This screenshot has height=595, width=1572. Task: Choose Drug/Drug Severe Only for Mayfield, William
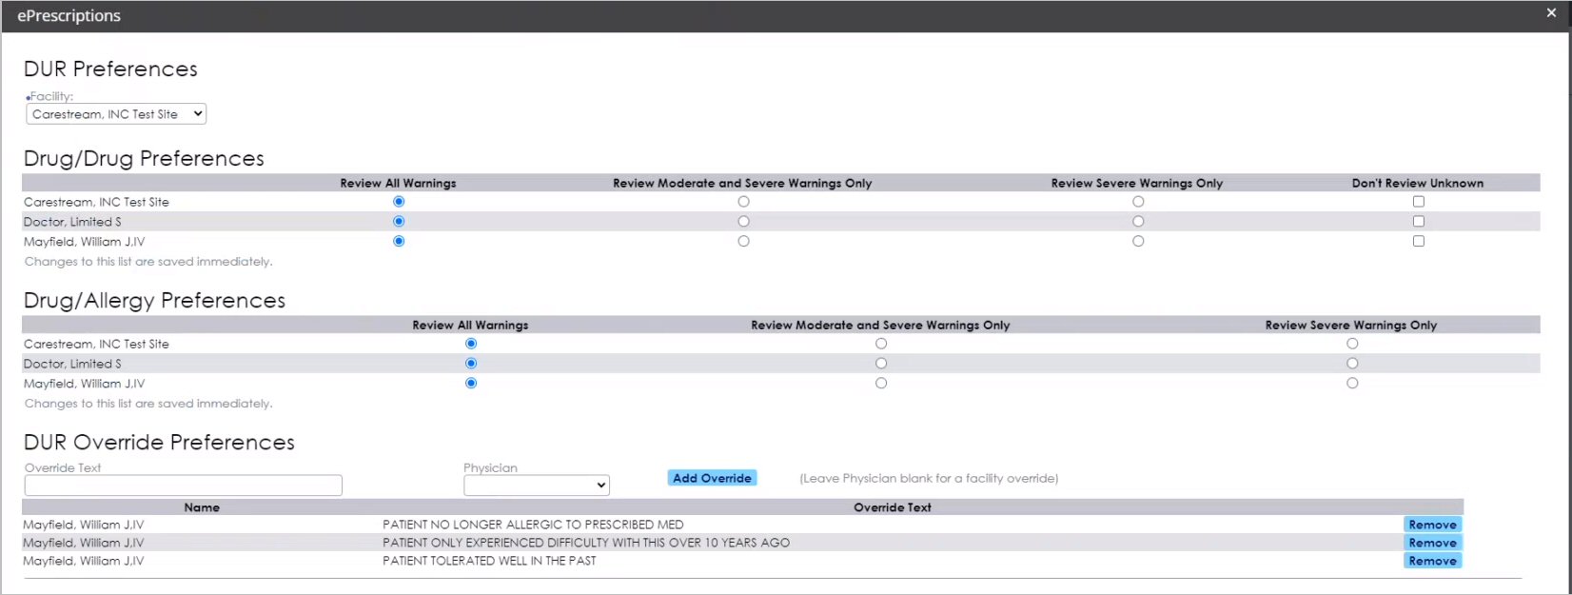[x=1138, y=242]
